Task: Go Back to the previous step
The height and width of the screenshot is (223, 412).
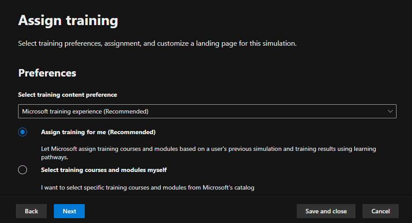Action: 31,211
